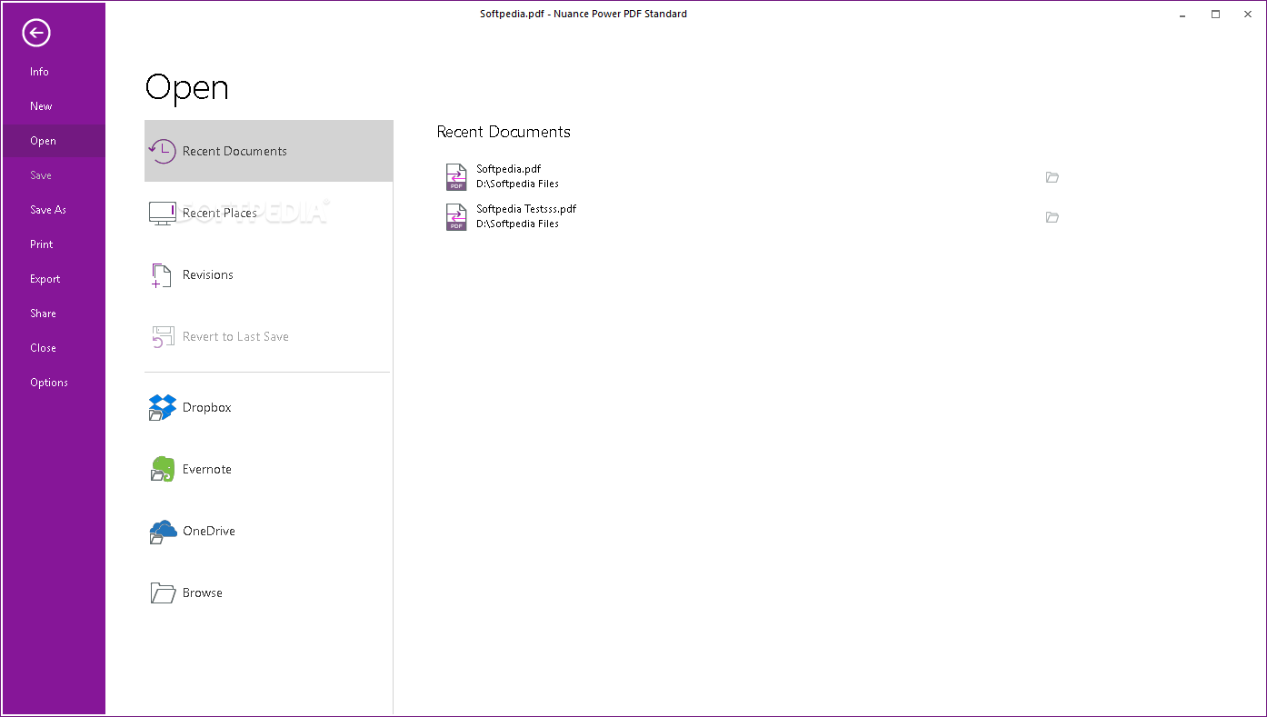Select the Recent Documents label
1267x717 pixels.
click(234, 151)
